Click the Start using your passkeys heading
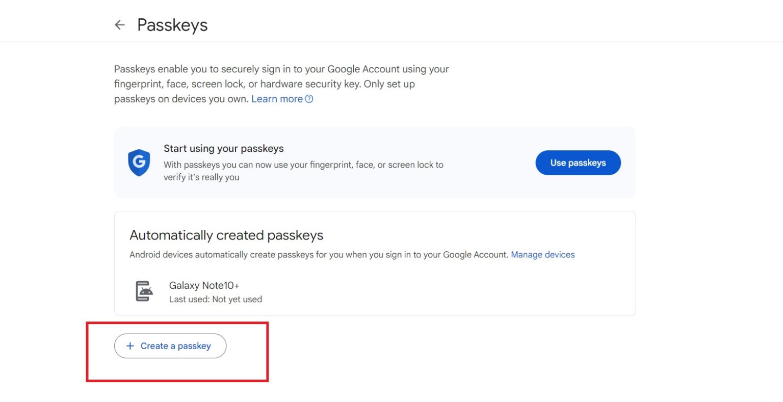The image size is (783, 402). pyautogui.click(x=223, y=148)
